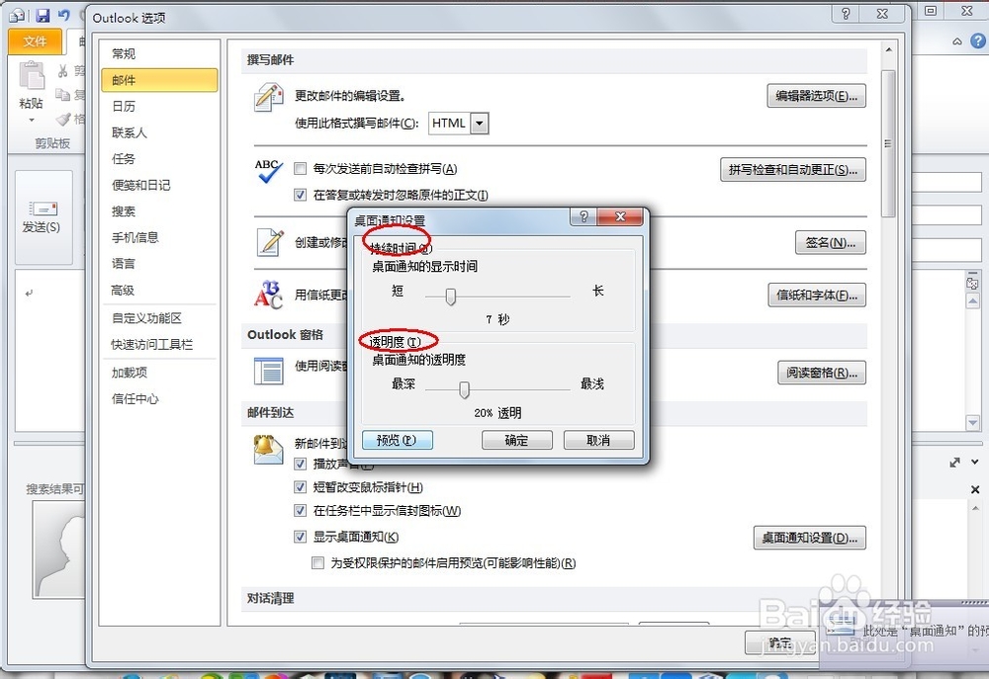The height and width of the screenshot is (679, 989).
Task: Select the spell check ABC icon
Action: [266, 170]
